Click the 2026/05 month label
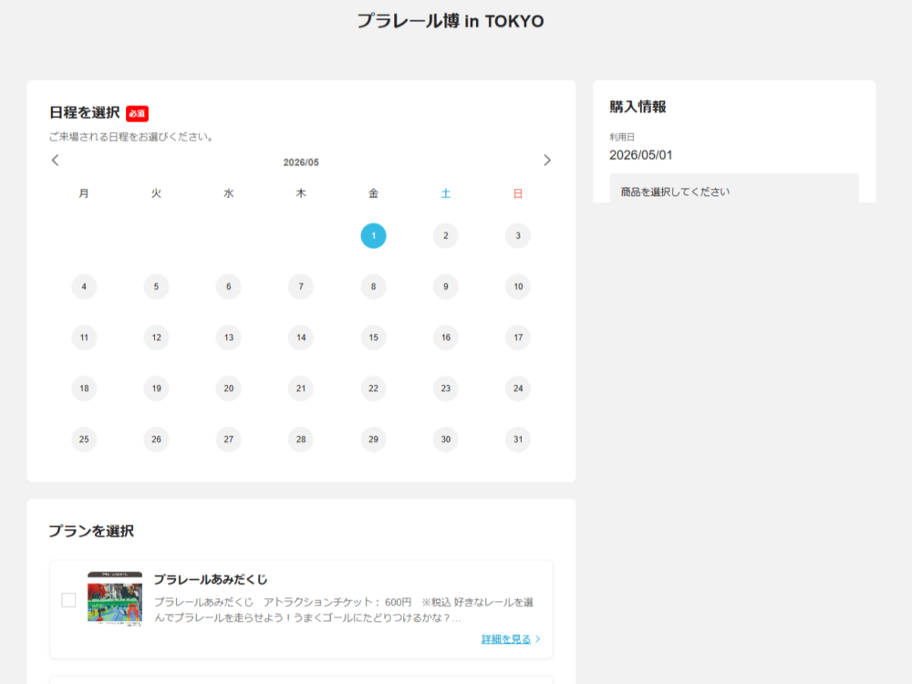Screen dimensions: 912x684 click(x=301, y=162)
